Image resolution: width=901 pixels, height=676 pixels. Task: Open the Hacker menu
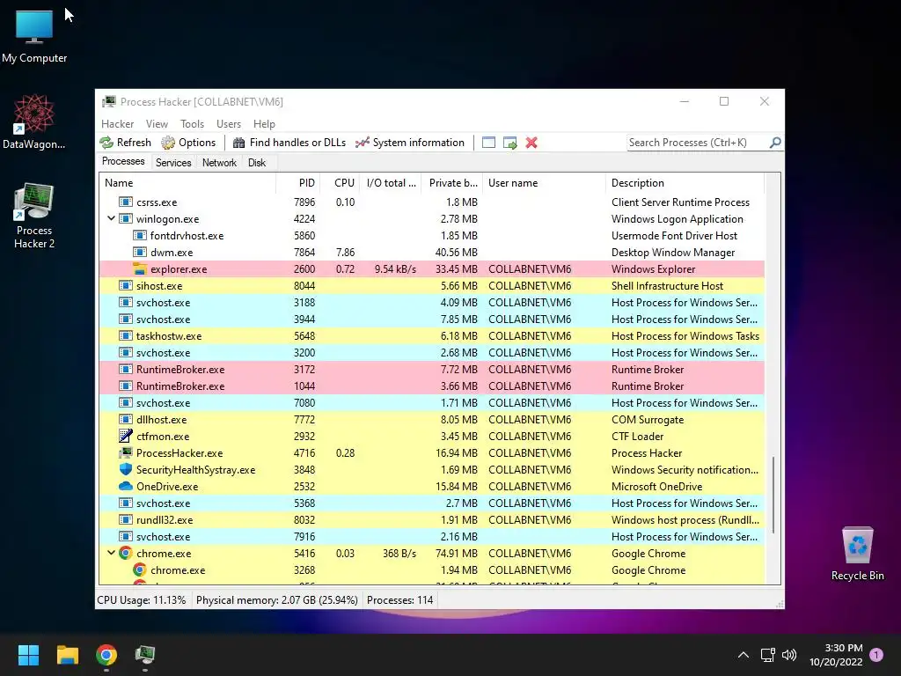tap(117, 123)
